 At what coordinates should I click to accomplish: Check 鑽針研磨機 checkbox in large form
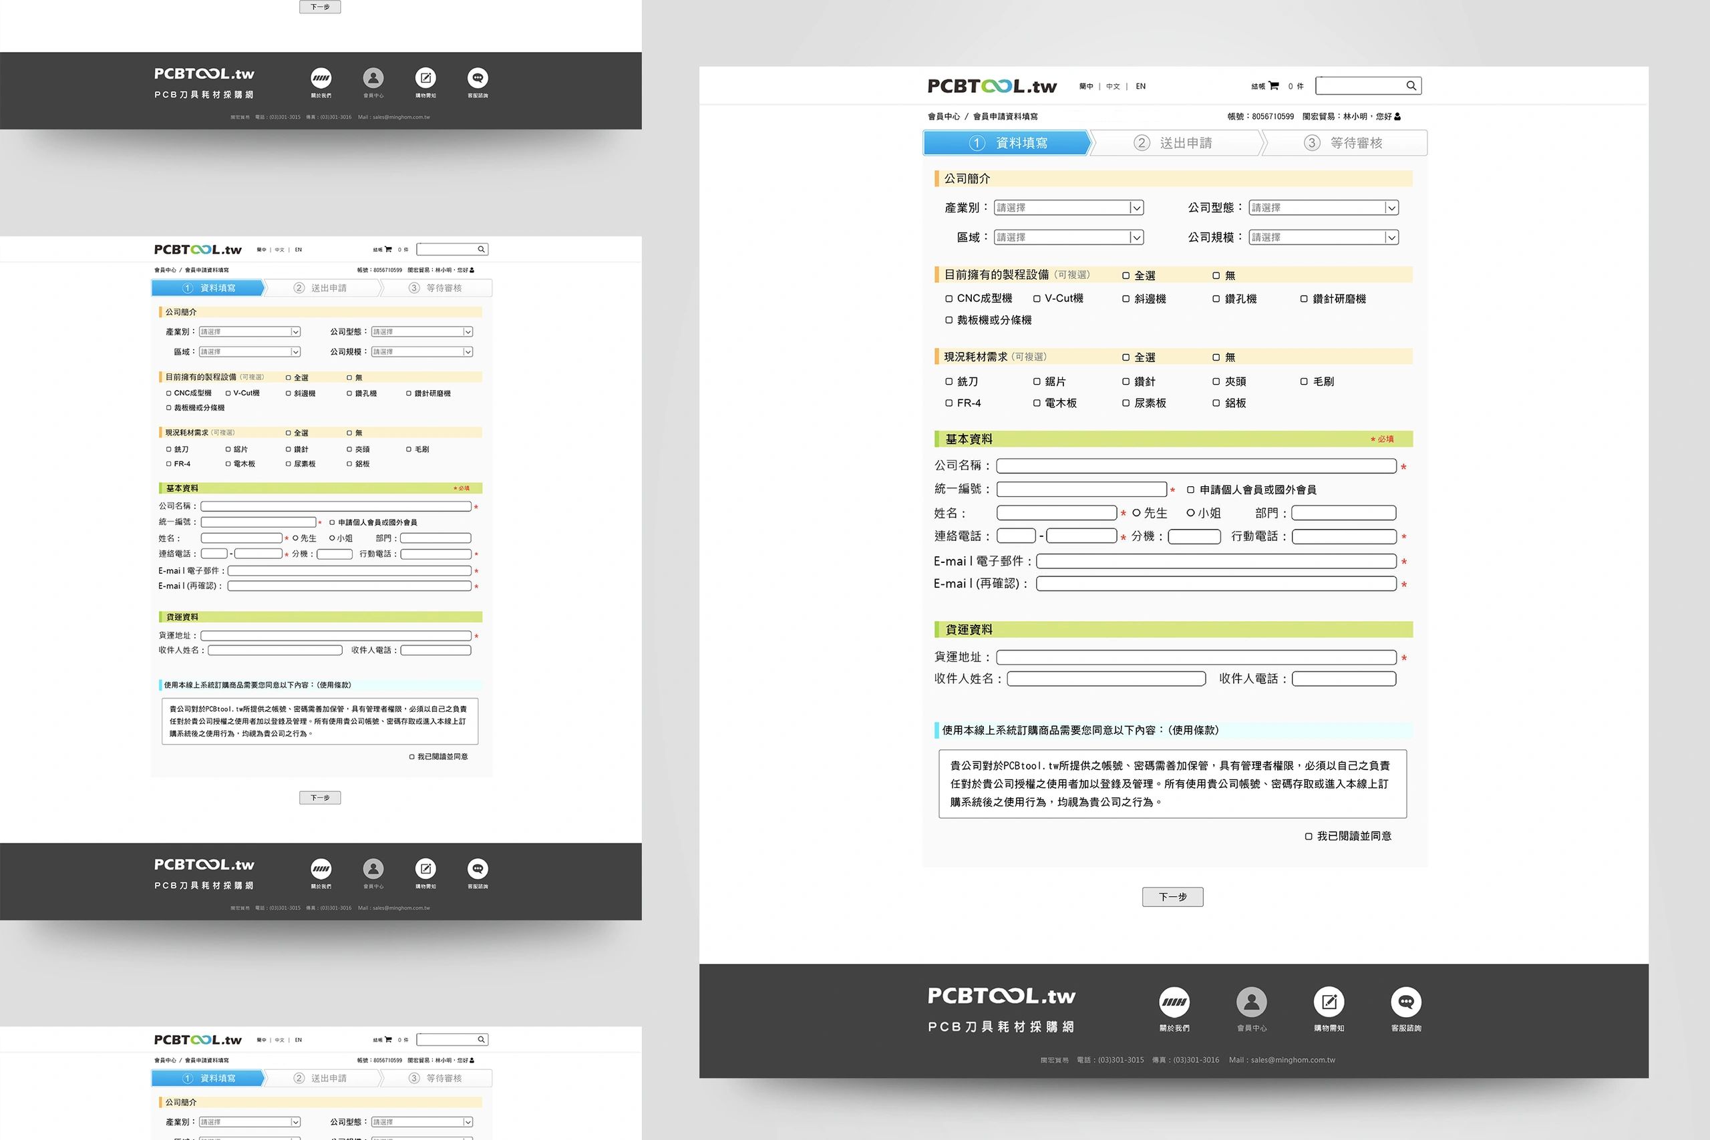coord(1304,299)
